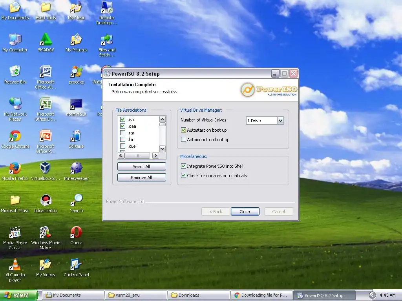Viewport: 402px width, 301px height.
Task: Open the Bsod Tools folder icon
Action: coord(46,10)
